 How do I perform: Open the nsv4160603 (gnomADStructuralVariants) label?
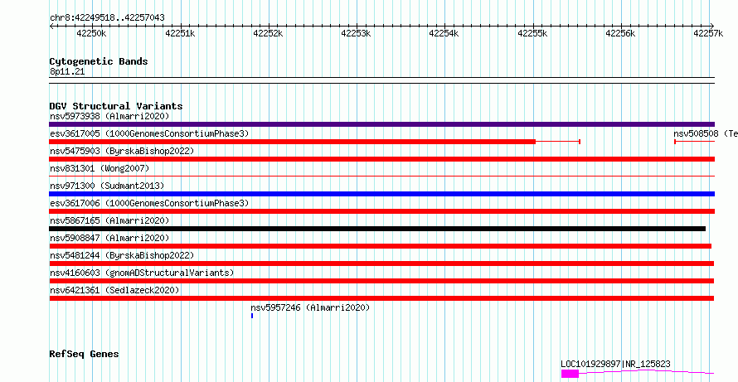tap(142, 273)
